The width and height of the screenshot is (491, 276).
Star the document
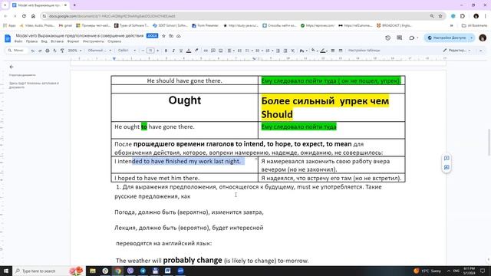click(163, 36)
